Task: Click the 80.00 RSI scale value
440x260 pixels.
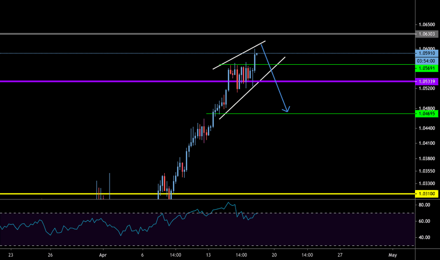Action: [424, 205]
